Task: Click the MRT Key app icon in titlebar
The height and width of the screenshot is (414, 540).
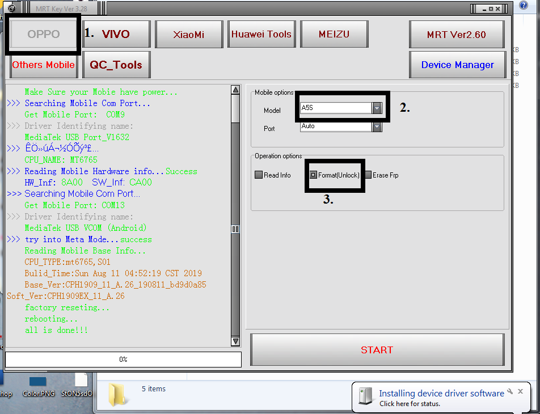Action: click(11, 9)
